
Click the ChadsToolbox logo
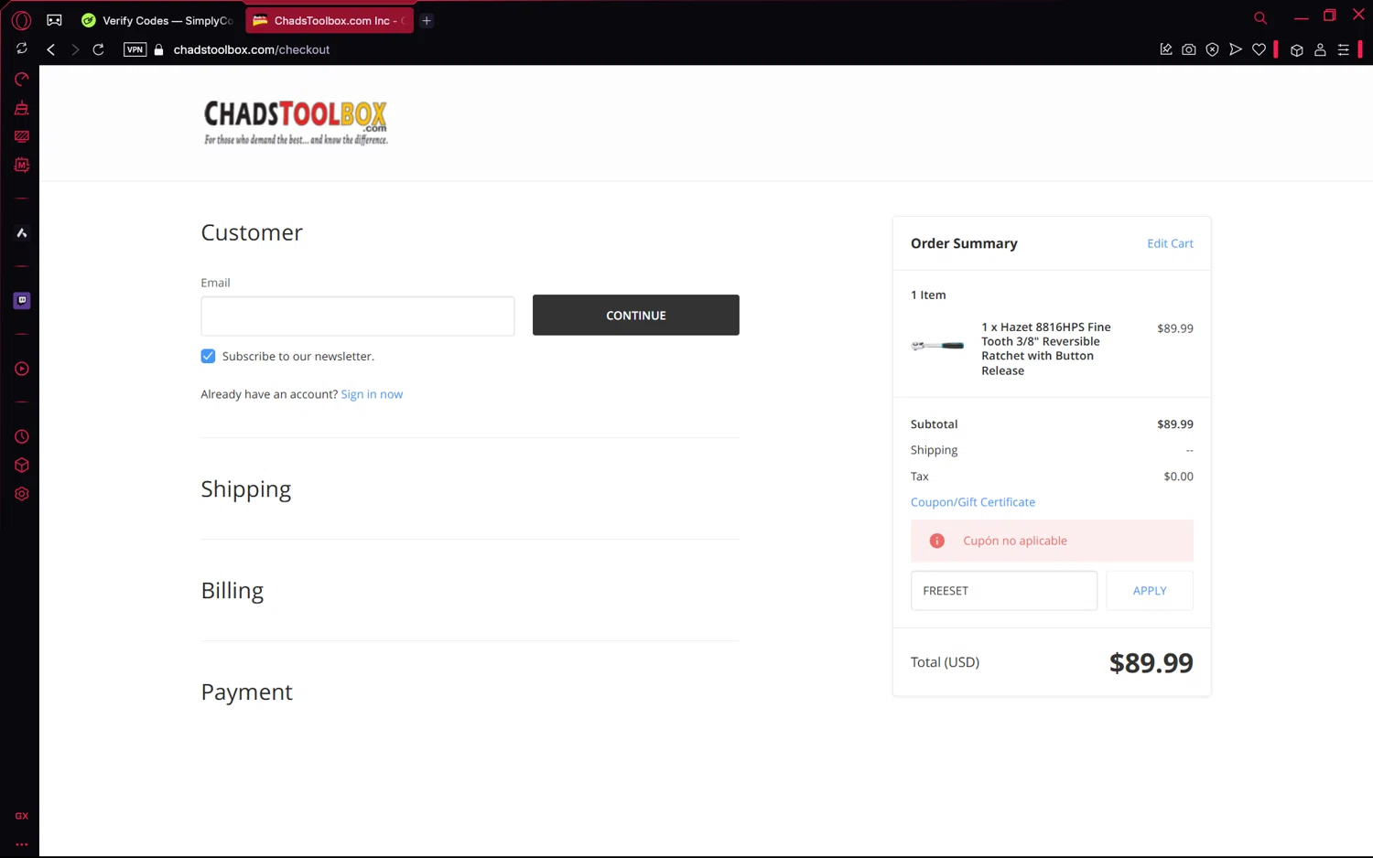[x=296, y=123]
